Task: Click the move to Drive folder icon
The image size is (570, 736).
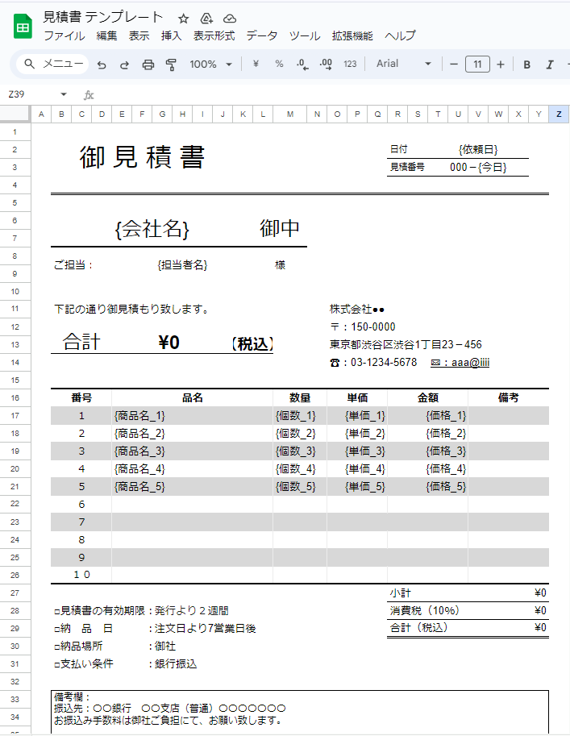Action: (x=206, y=19)
